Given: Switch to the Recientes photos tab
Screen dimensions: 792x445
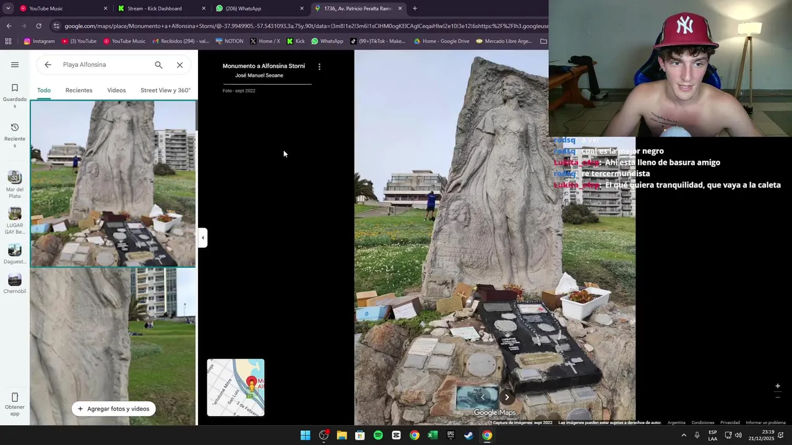Looking at the screenshot, I should point(79,90).
